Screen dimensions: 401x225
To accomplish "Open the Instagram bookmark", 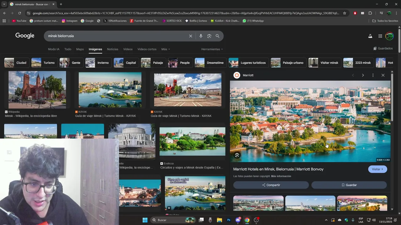I will click(x=70, y=21).
